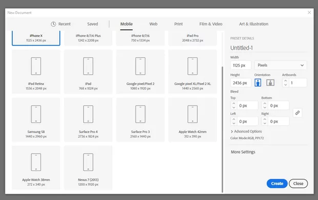Click the Color Mode:RGB, PPI:72 text

247,138
